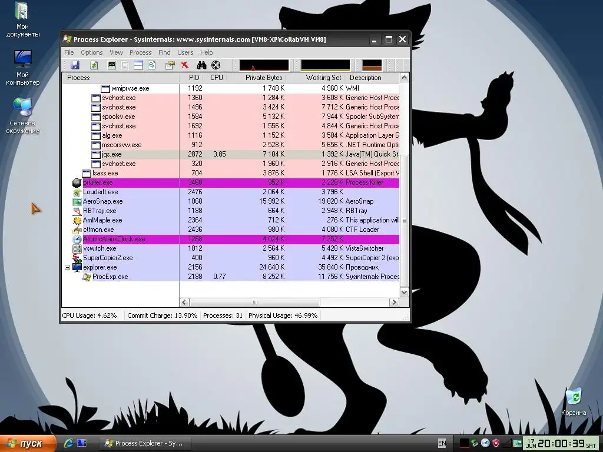Click the taskbar clock showing 20:00:39
The height and width of the screenshot is (452, 603).
point(561,443)
